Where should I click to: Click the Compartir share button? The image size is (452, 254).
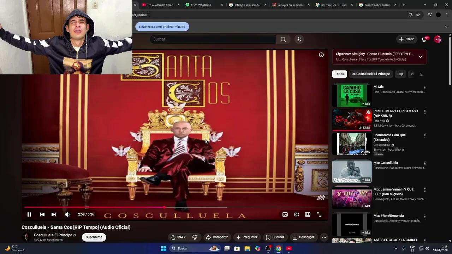216,237
